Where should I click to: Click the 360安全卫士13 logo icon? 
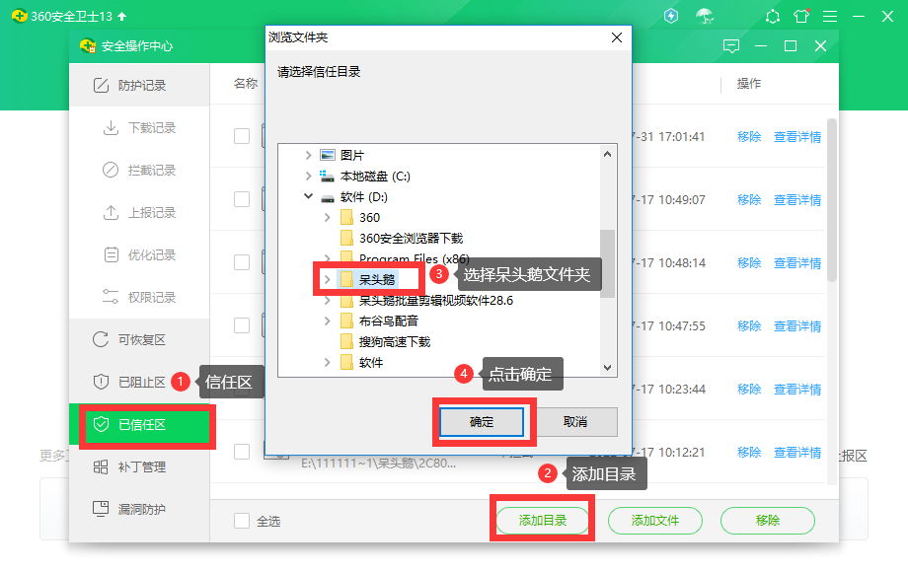19,16
